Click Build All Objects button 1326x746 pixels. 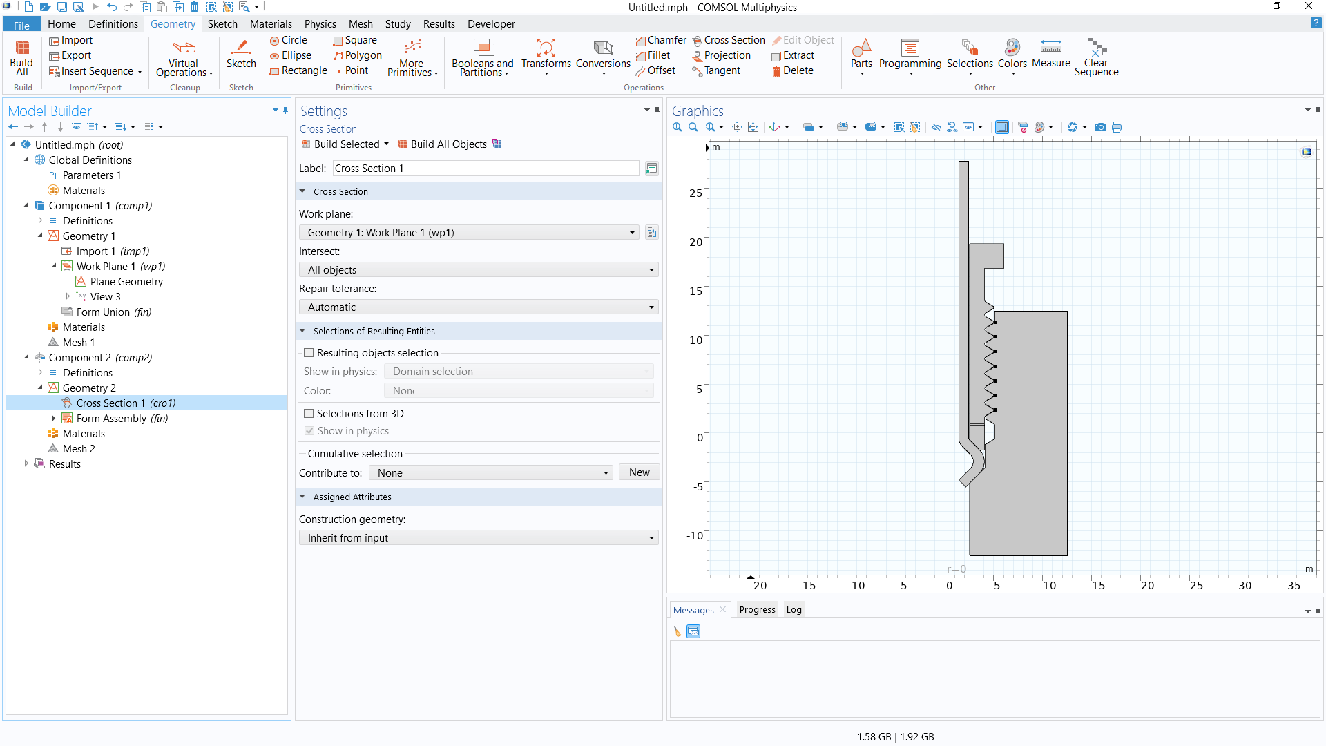click(x=442, y=144)
